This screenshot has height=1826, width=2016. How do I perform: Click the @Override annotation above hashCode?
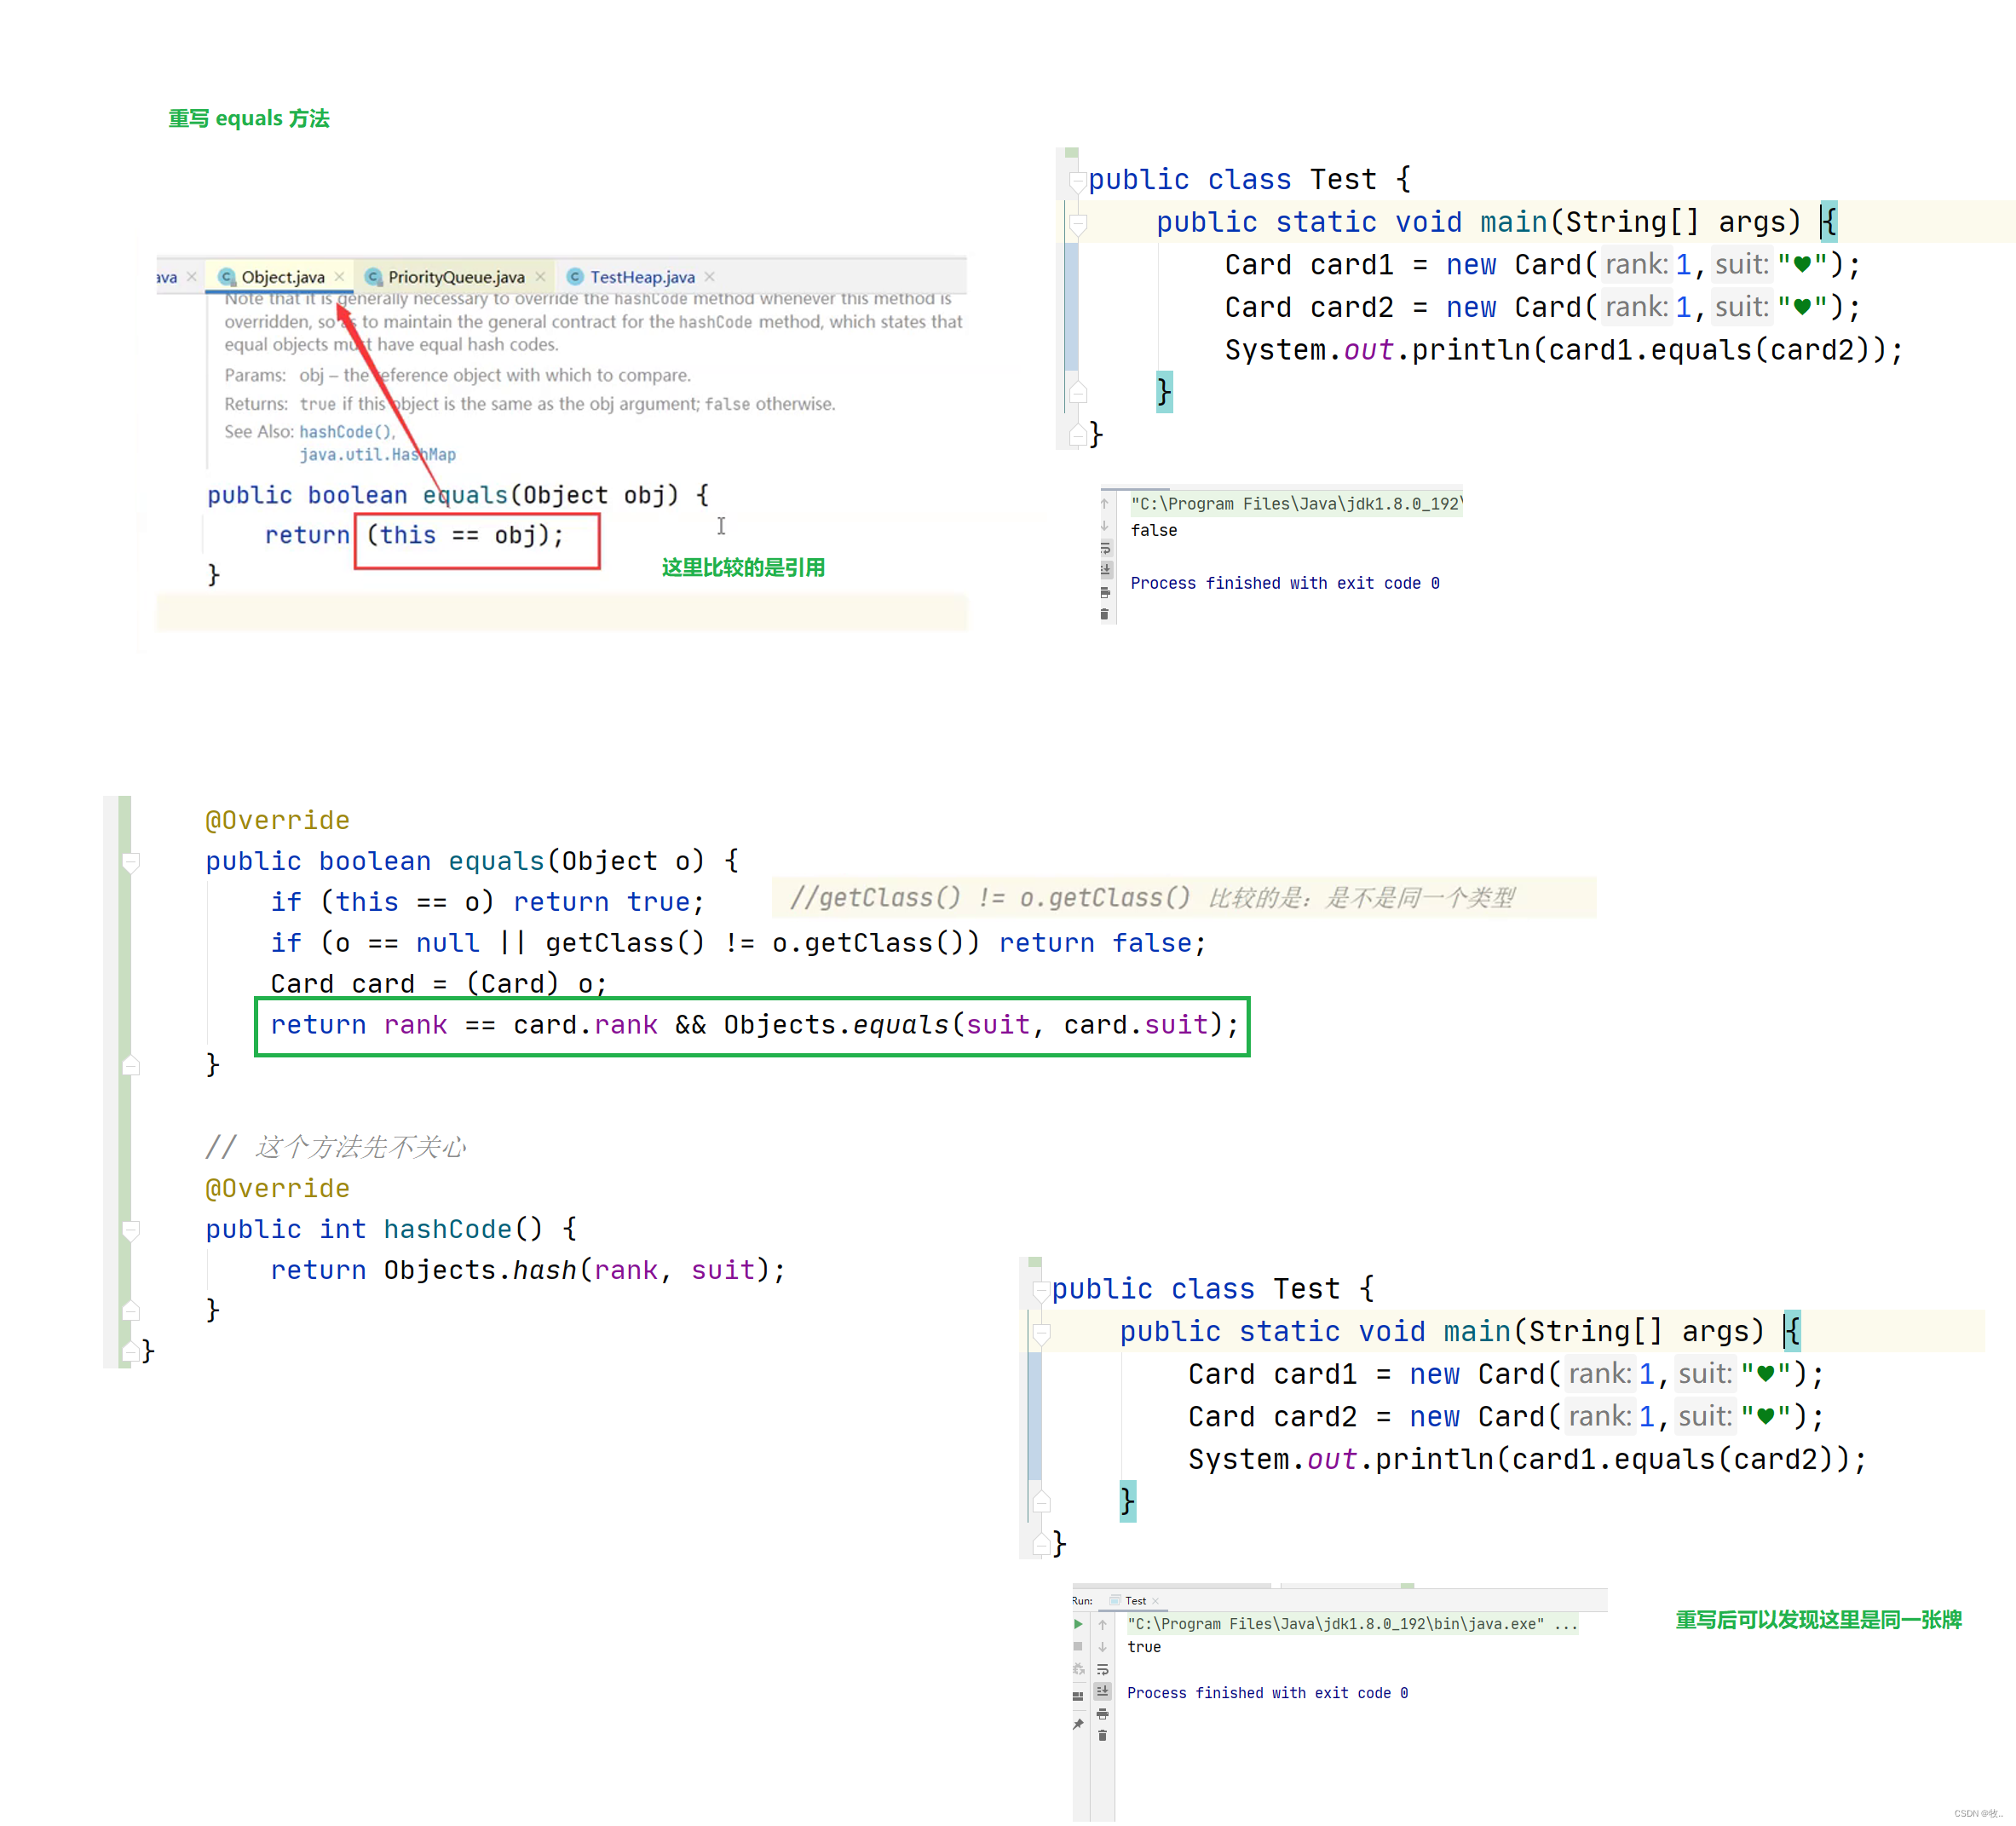click(277, 1188)
